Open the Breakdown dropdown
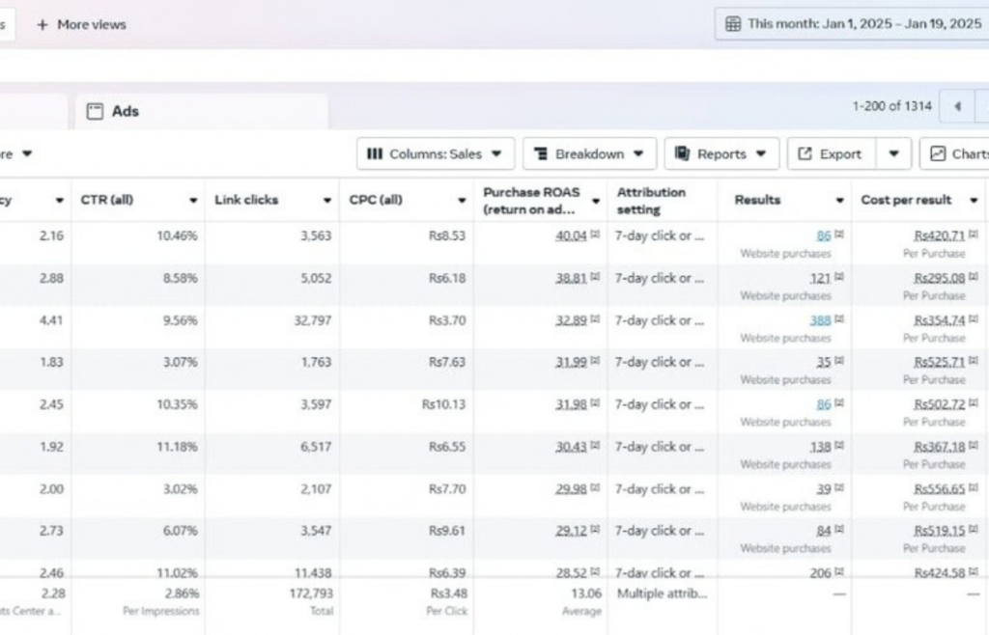 tap(589, 153)
